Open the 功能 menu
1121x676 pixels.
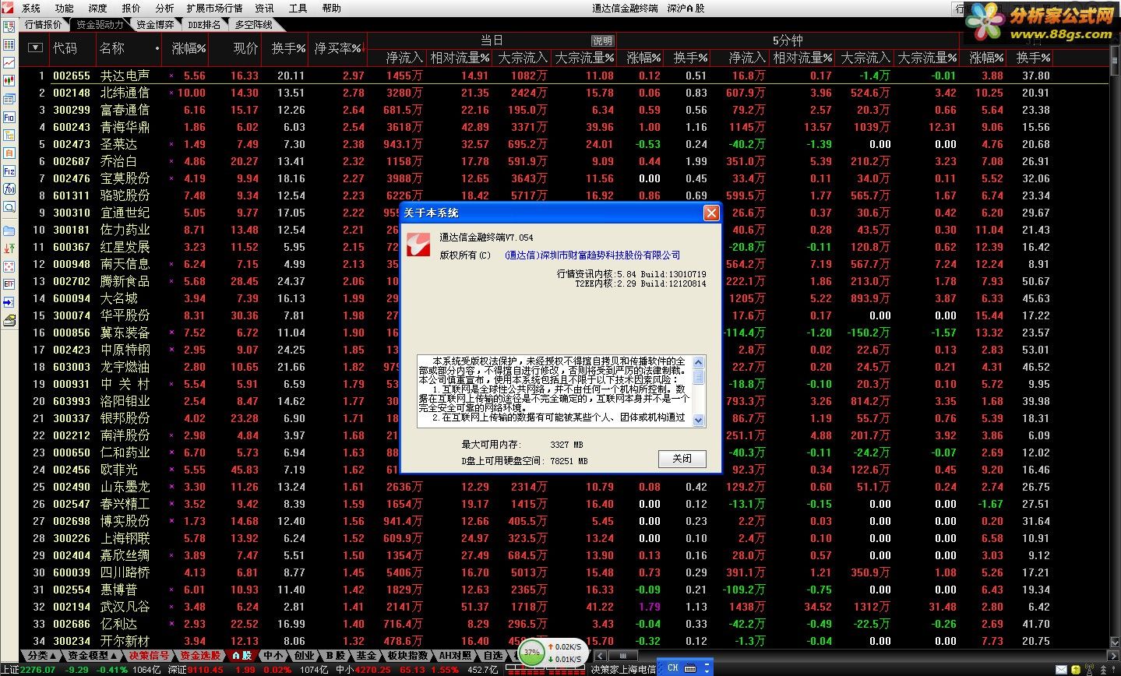click(x=64, y=8)
